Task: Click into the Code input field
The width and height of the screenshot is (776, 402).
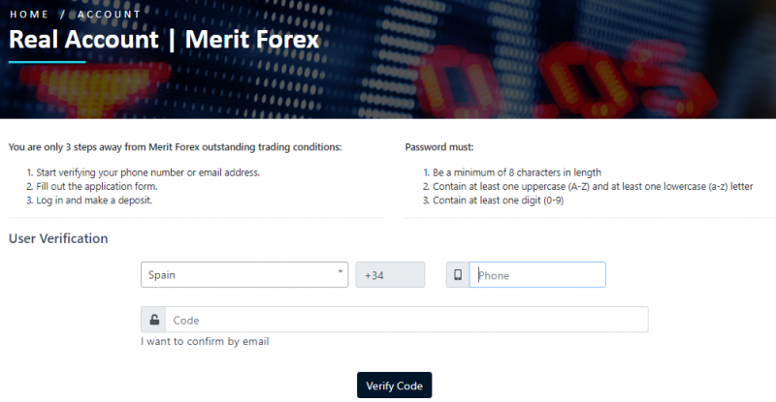Action: (x=406, y=320)
